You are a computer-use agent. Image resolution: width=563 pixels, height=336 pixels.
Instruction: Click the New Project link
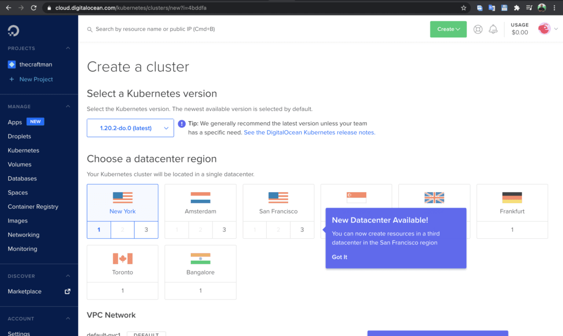[36, 79]
